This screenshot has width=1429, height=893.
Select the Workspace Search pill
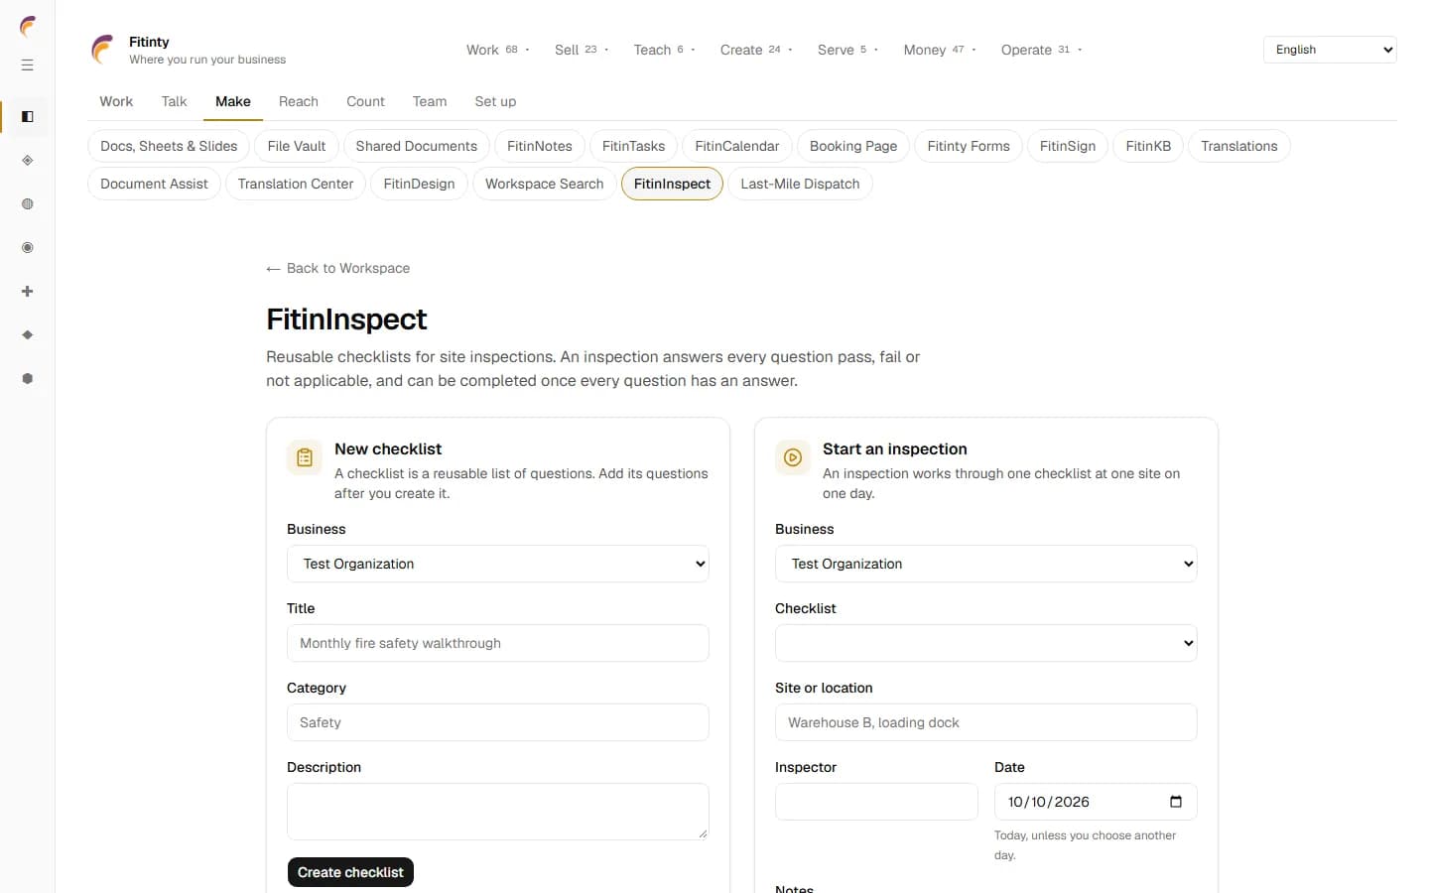545,184
